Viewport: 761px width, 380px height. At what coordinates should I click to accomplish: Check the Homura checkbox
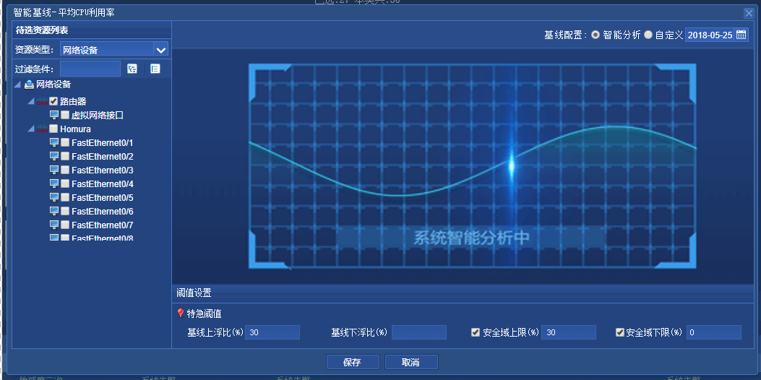pyautogui.click(x=53, y=129)
